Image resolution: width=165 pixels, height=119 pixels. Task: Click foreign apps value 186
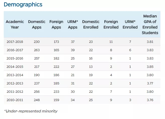(56, 75)
